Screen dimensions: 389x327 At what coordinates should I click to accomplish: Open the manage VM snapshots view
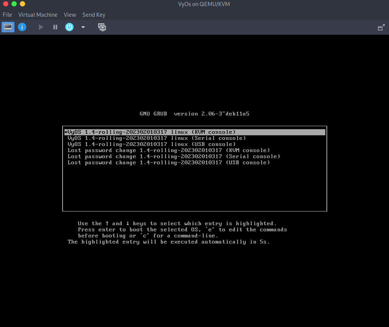coord(102,27)
